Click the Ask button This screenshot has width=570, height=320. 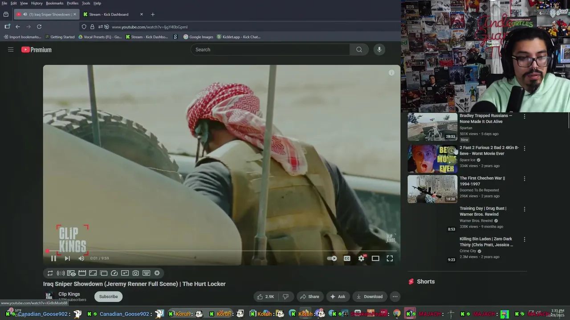tap(337, 296)
